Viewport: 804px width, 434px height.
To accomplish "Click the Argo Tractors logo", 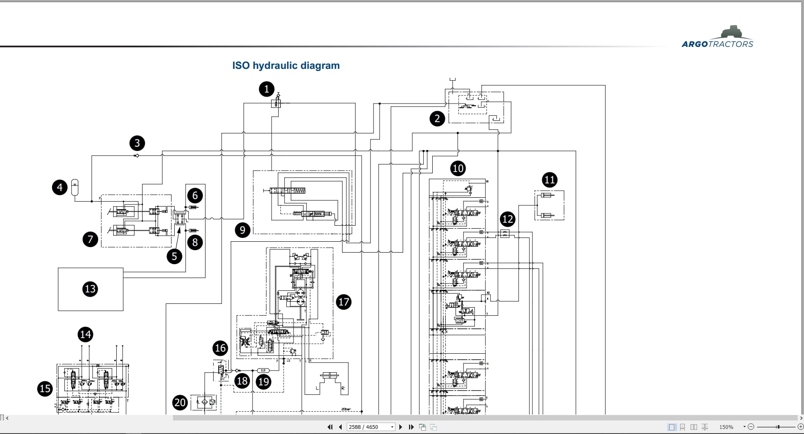I will [x=717, y=36].
